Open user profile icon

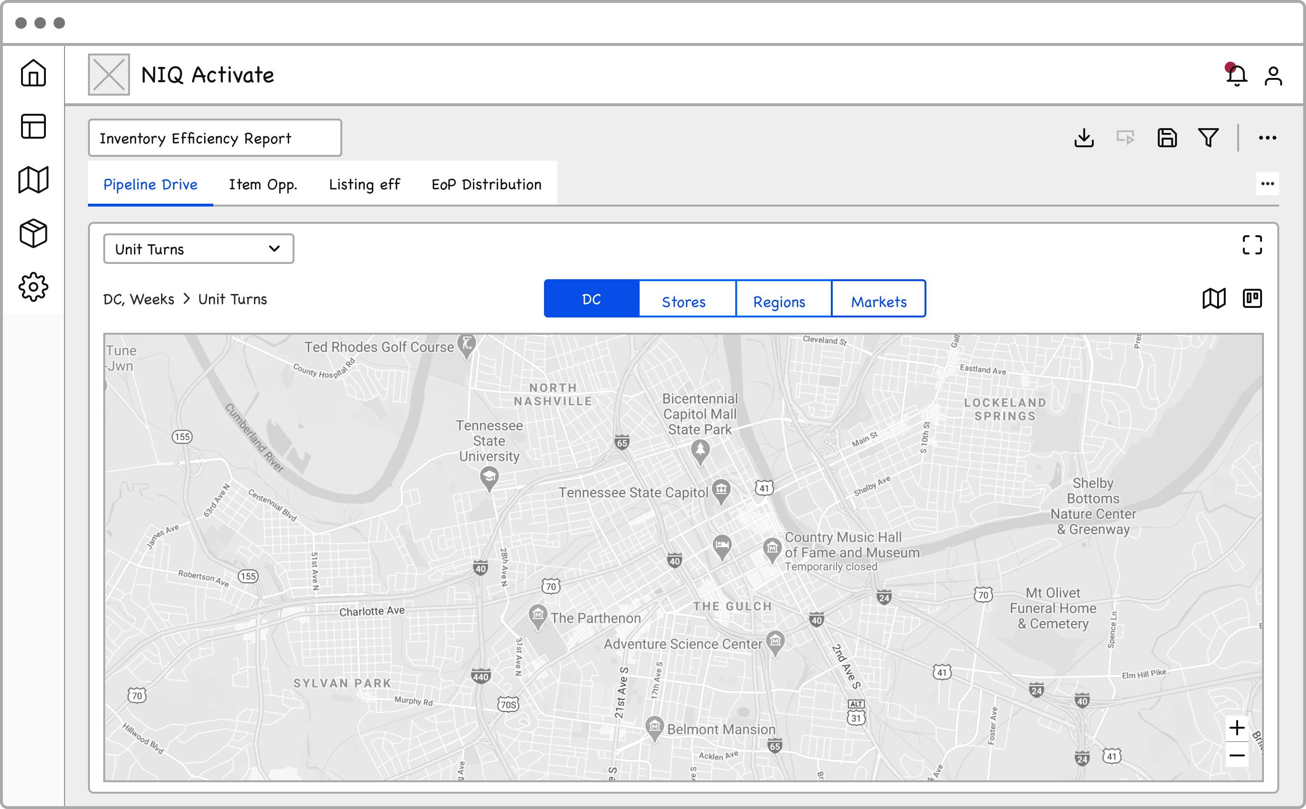coord(1273,76)
